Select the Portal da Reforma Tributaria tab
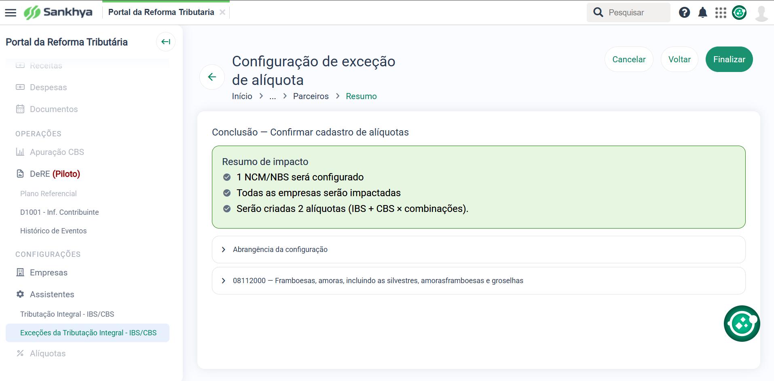The height and width of the screenshot is (381, 774). (x=161, y=12)
